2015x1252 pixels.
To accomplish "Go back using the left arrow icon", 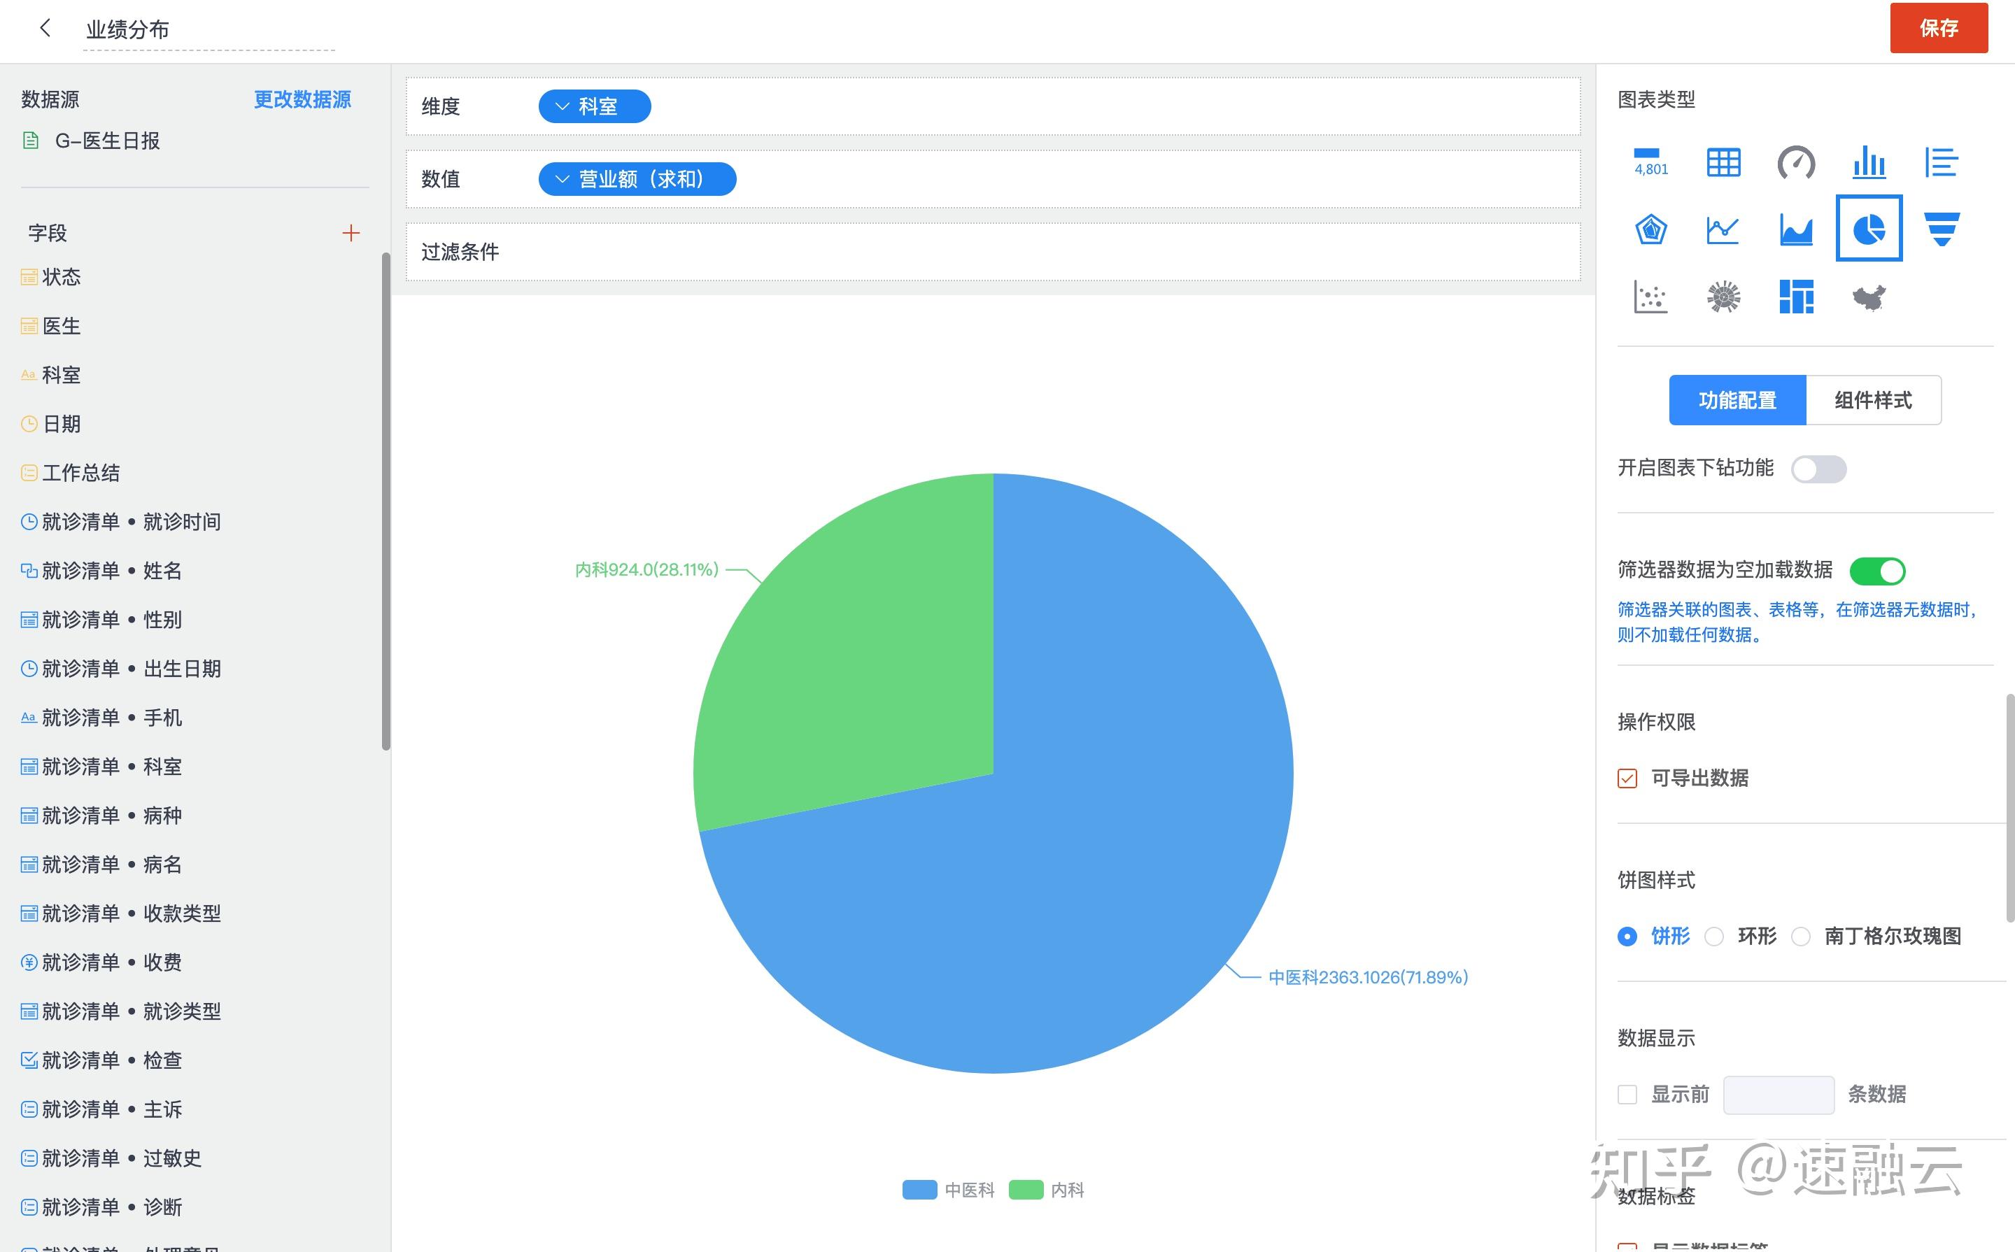I will [x=45, y=28].
